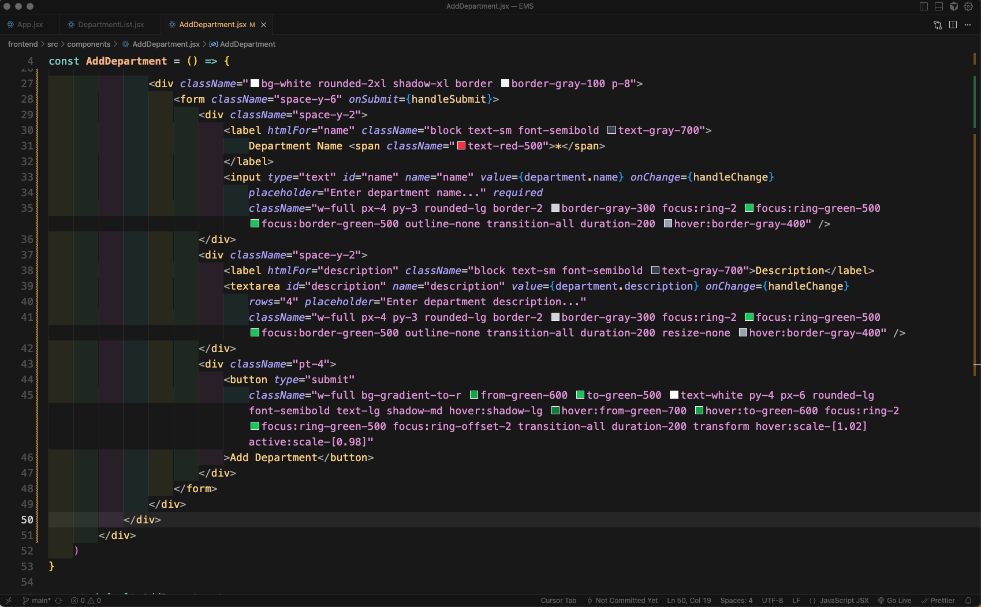Image resolution: width=981 pixels, height=607 pixels.
Task: Click Ln 50, Col 19 cursor position
Action: 689,601
